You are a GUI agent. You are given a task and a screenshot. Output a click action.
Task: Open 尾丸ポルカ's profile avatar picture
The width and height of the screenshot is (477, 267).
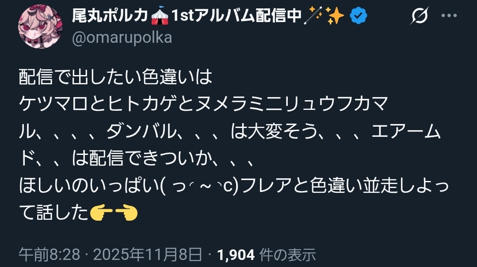click(40, 26)
